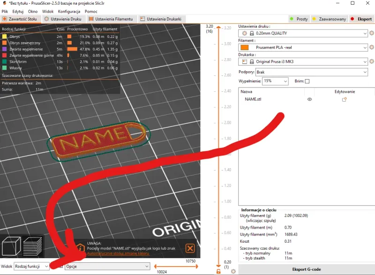Open the Prusament PLA filament dropdown
375x275 pixels.
[303, 47]
